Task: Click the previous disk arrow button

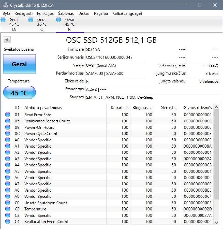Action: [x=7, y=39]
